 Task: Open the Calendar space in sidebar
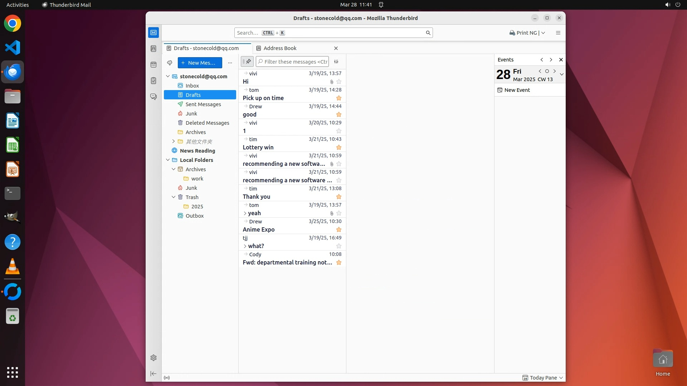click(x=154, y=65)
